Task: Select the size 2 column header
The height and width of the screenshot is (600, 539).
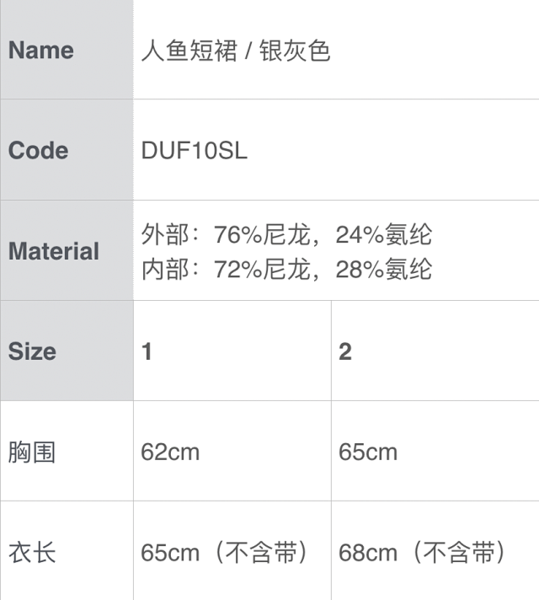Action: tap(344, 351)
